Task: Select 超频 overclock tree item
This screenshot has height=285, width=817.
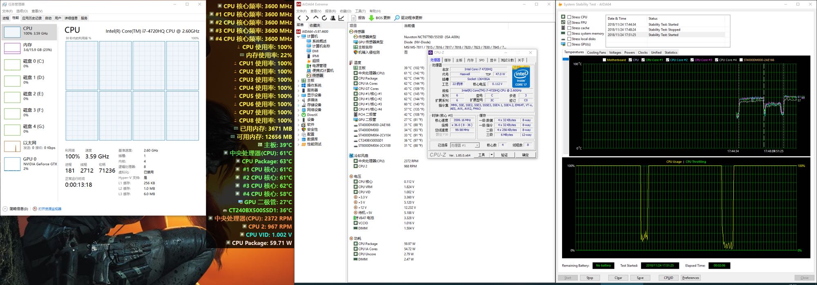Action: tap(313, 61)
